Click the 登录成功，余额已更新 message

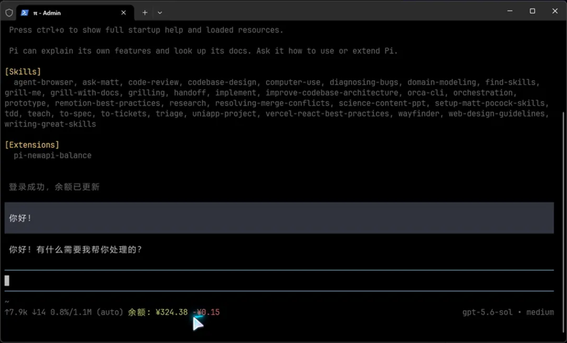point(54,187)
